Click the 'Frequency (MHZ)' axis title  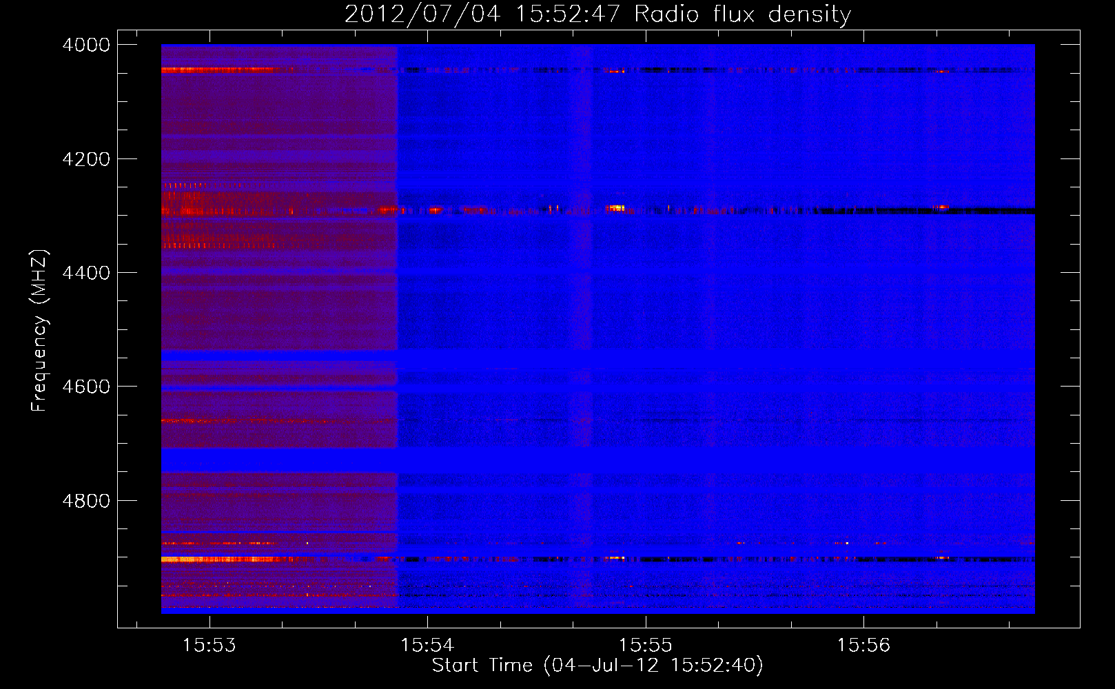39,331
